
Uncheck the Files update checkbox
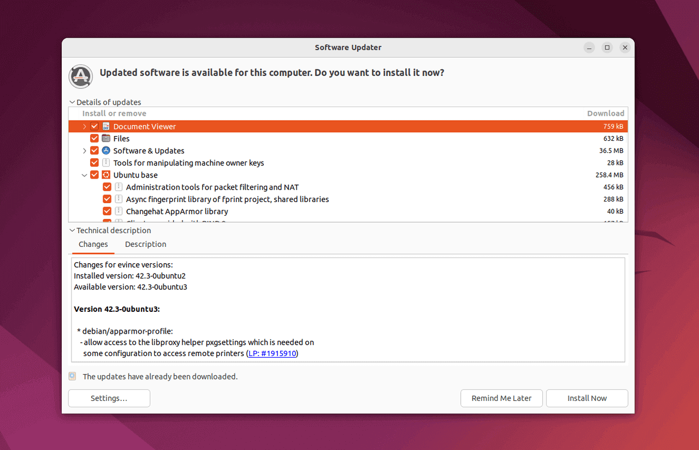[x=94, y=139]
